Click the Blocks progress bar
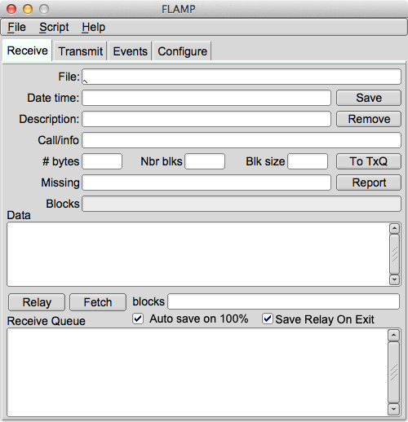Screen dimensions: 408x422 [242, 204]
